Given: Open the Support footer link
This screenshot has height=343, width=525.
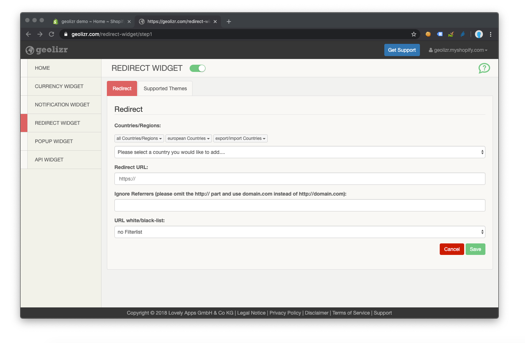Looking at the screenshot, I should pyautogui.click(x=383, y=313).
